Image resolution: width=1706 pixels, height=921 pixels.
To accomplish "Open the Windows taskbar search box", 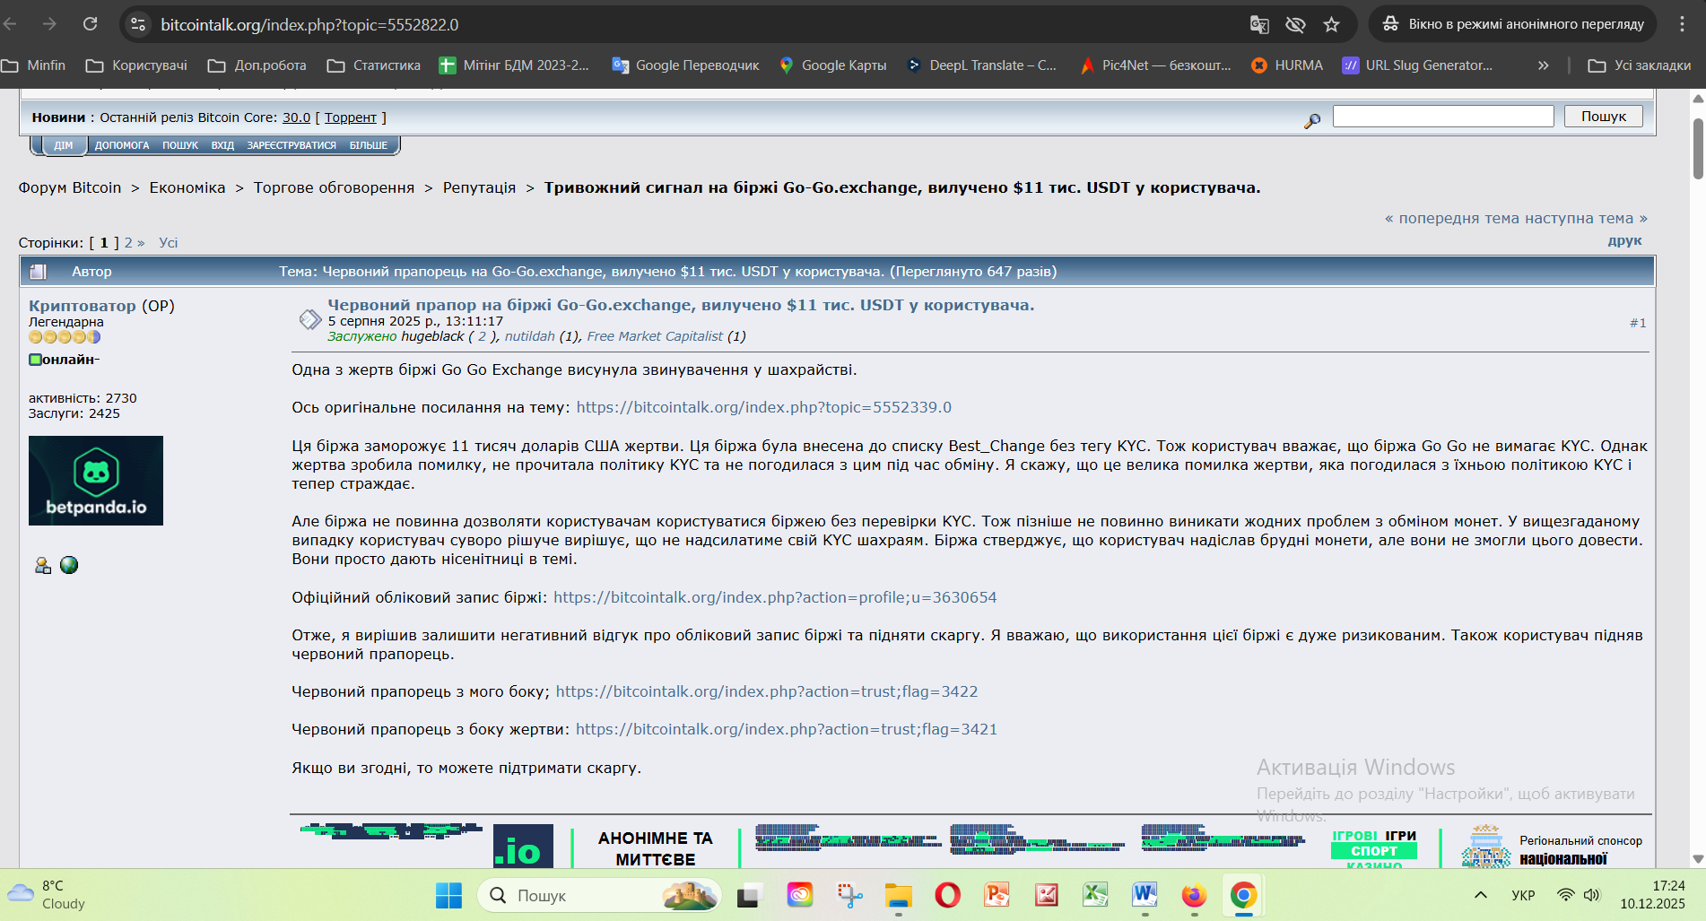I will click(x=599, y=895).
